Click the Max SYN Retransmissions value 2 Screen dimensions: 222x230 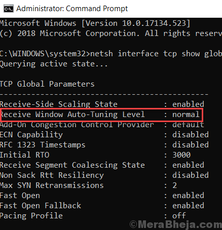175,185
